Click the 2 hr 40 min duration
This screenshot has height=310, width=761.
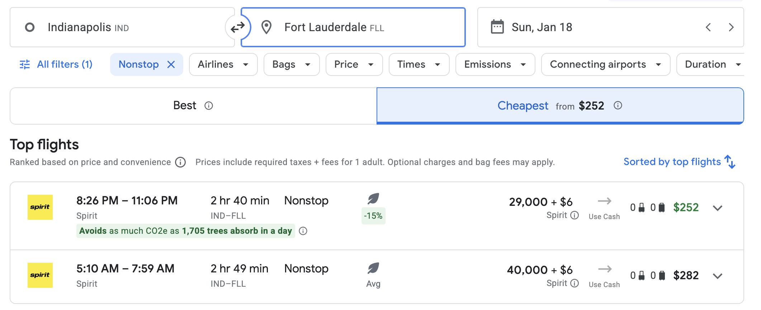(240, 200)
